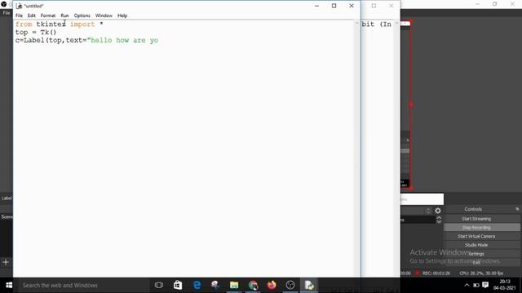Click the 'tkinter' word in first line
The image size is (522, 293).
pyautogui.click(x=51, y=24)
